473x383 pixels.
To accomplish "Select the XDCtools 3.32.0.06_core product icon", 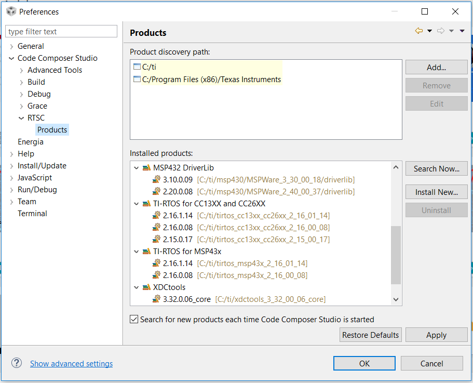I will (156, 299).
